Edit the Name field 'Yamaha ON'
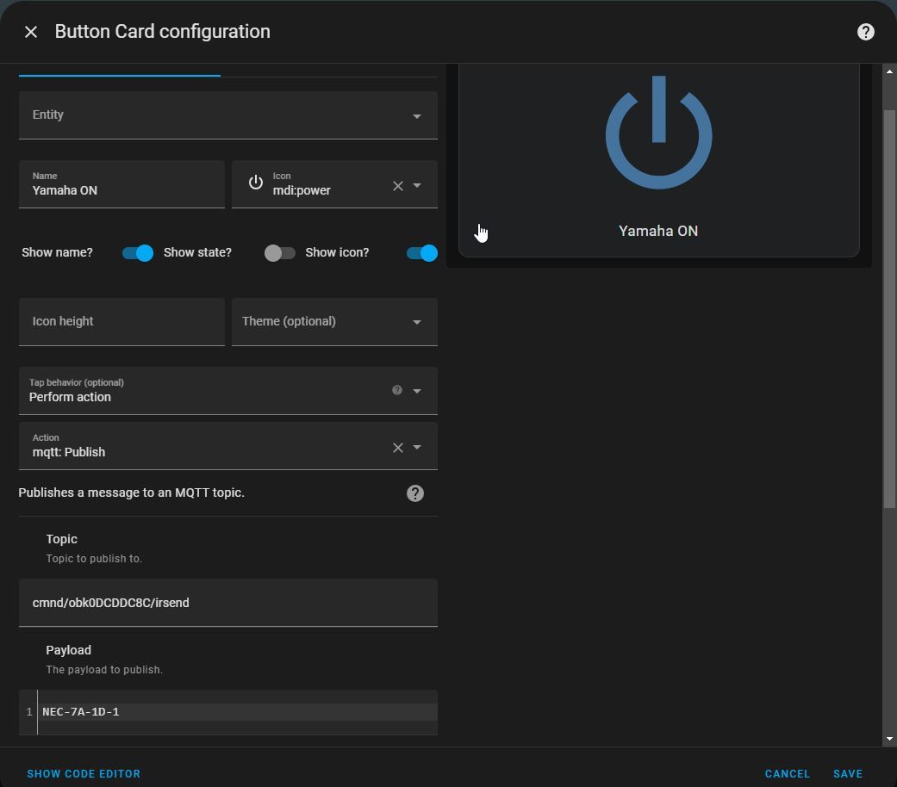The height and width of the screenshot is (787, 897). [x=121, y=184]
